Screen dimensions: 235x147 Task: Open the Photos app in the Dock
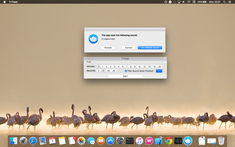[81, 141]
